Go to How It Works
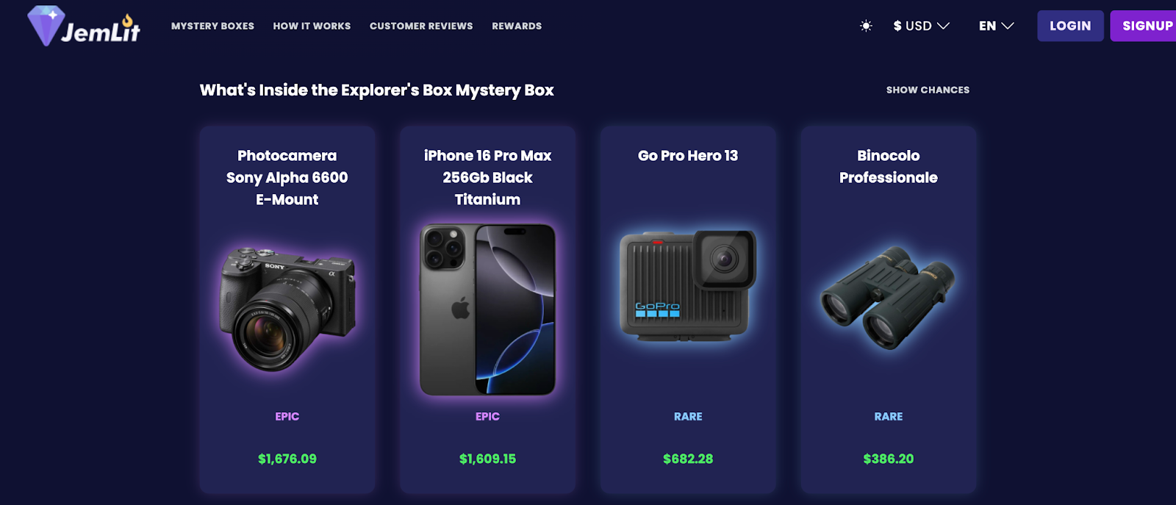This screenshot has width=1176, height=505. pyautogui.click(x=312, y=26)
